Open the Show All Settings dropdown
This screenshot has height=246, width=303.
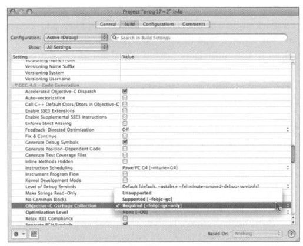click(x=76, y=47)
